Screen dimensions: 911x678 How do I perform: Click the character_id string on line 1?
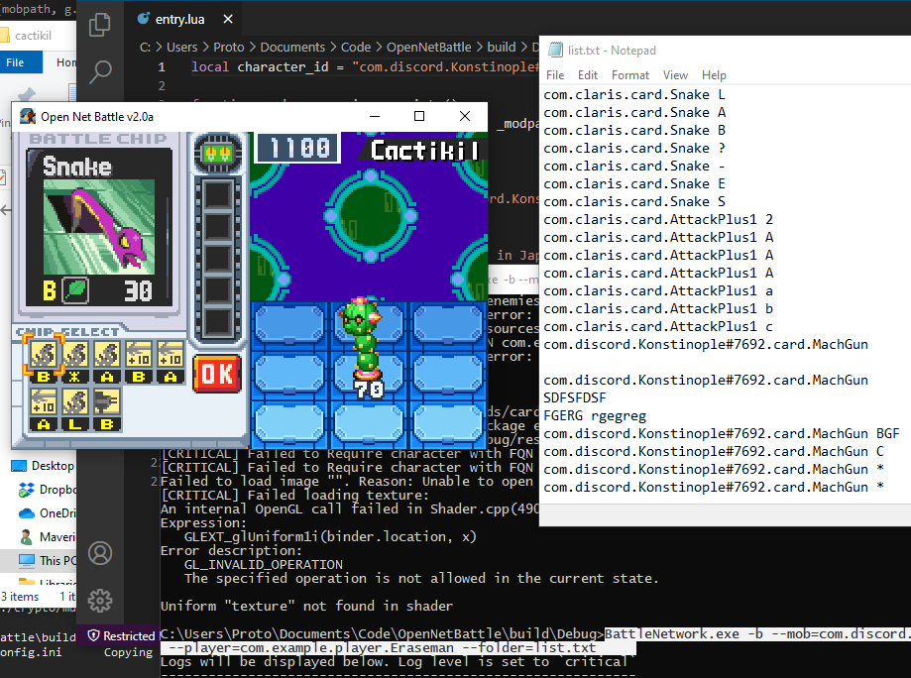click(x=445, y=66)
